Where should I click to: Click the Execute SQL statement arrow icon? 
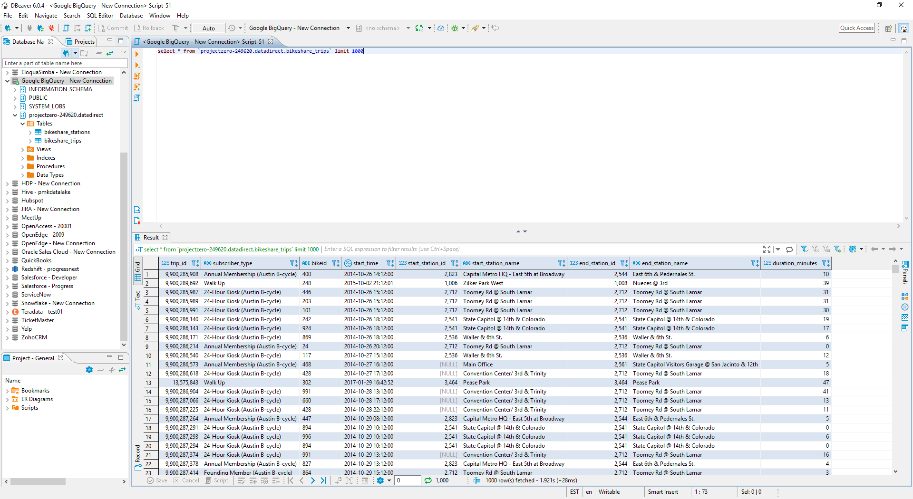pos(137,54)
